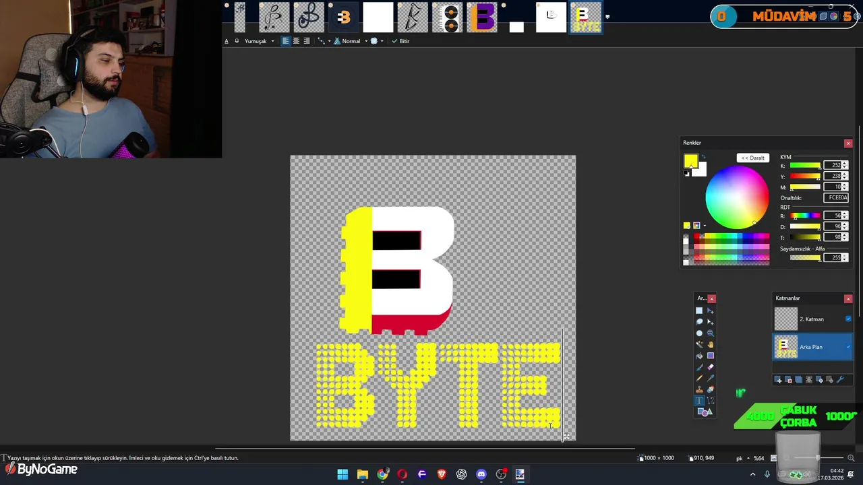Select the Move Selected Pixels tool

click(x=710, y=311)
